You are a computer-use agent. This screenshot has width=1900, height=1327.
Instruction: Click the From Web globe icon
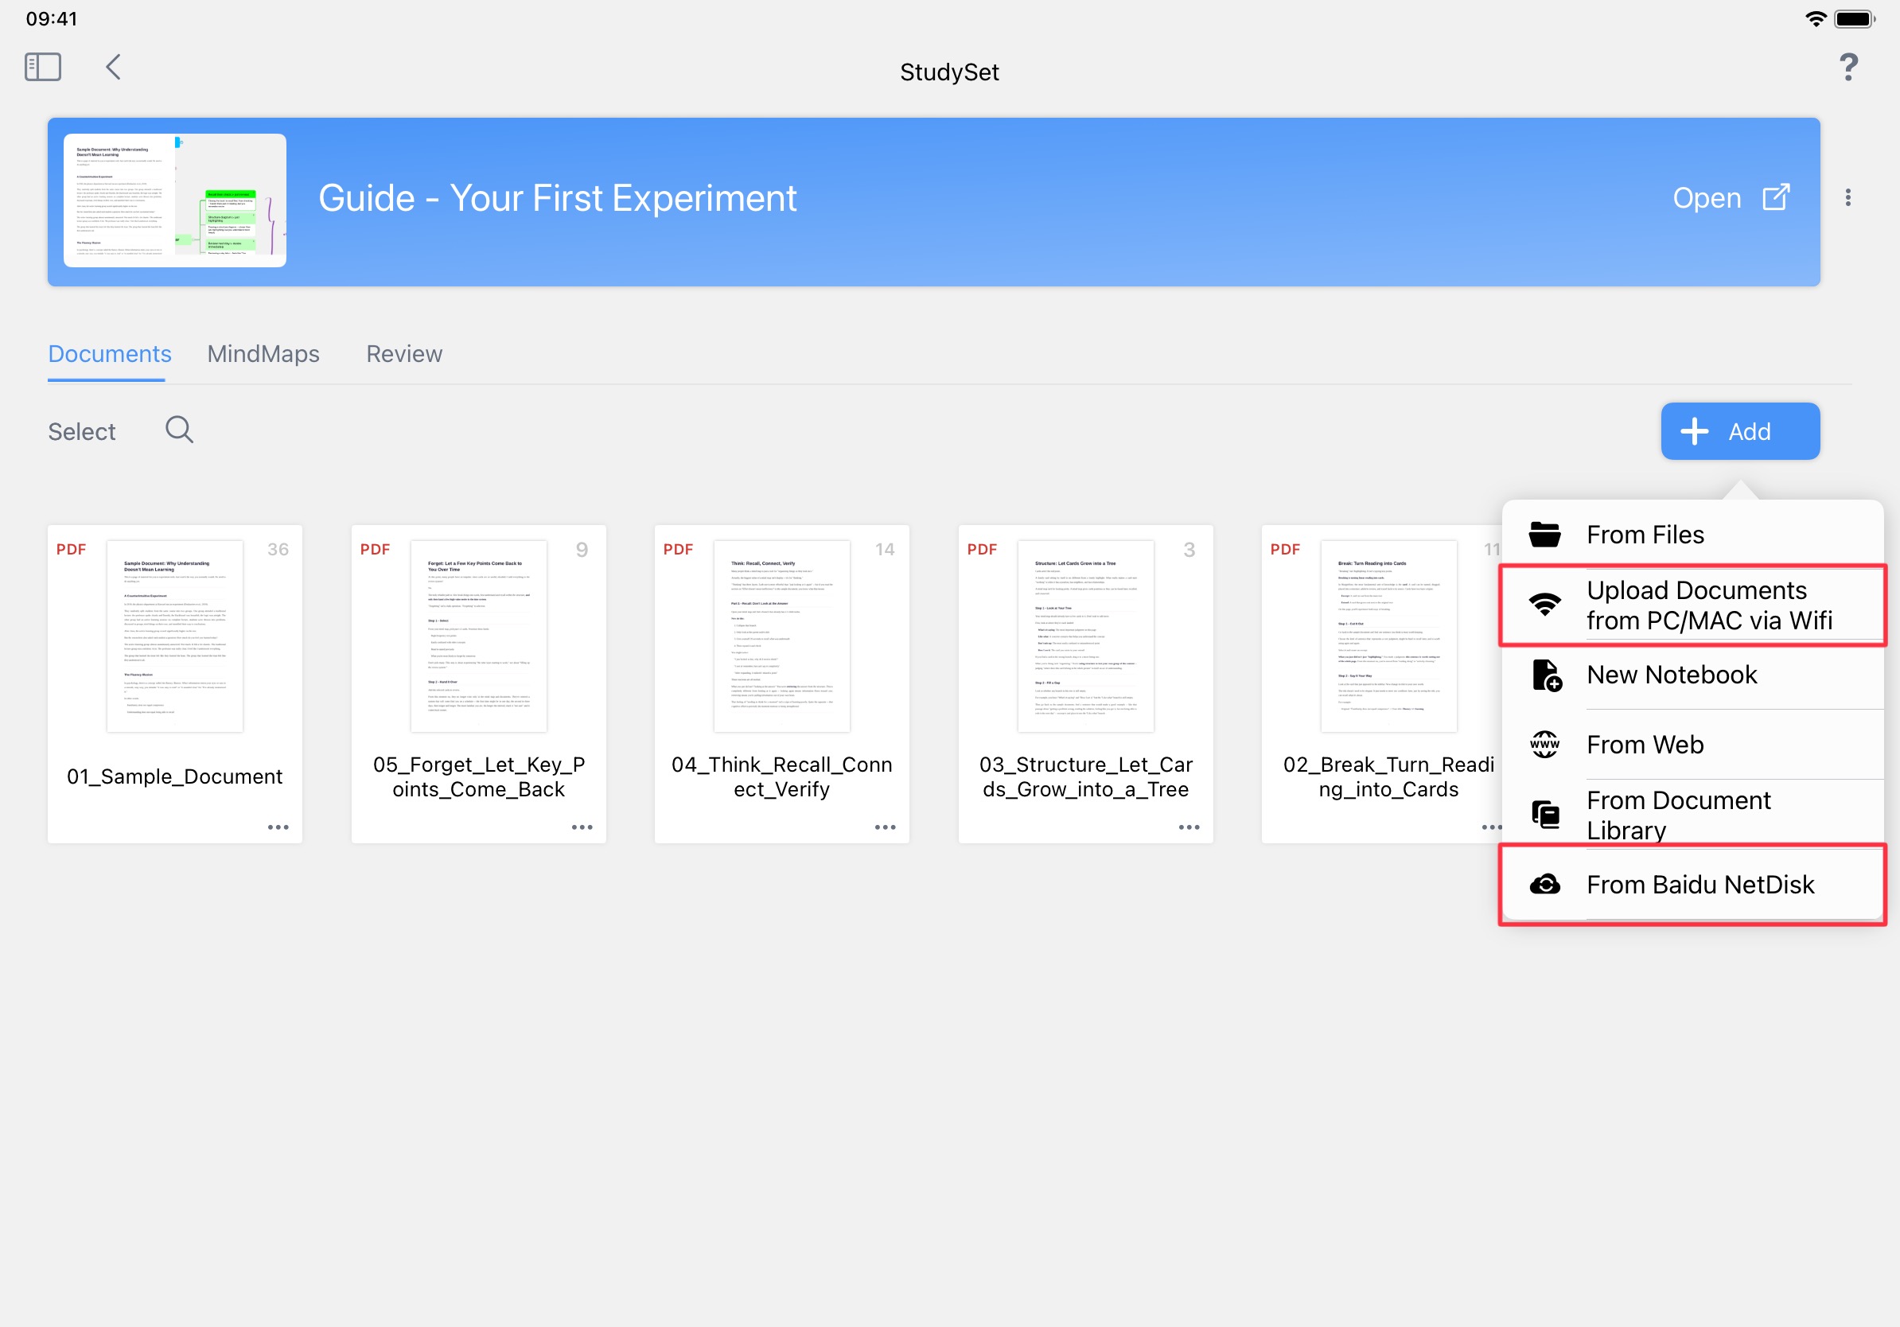(x=1544, y=745)
